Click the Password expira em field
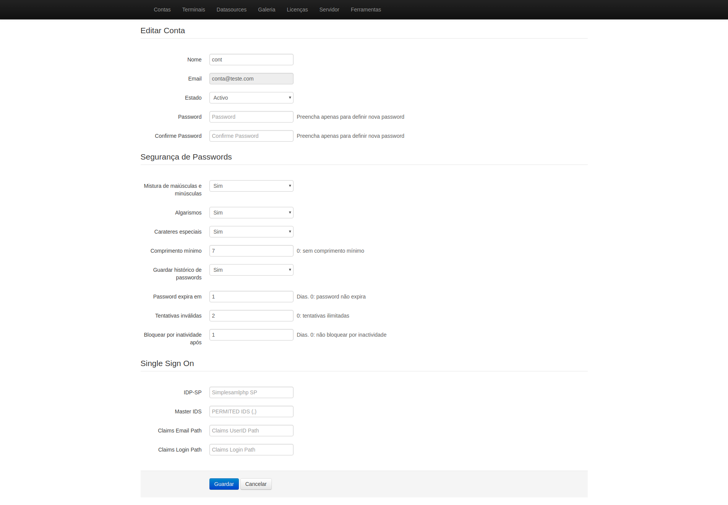 (251, 297)
